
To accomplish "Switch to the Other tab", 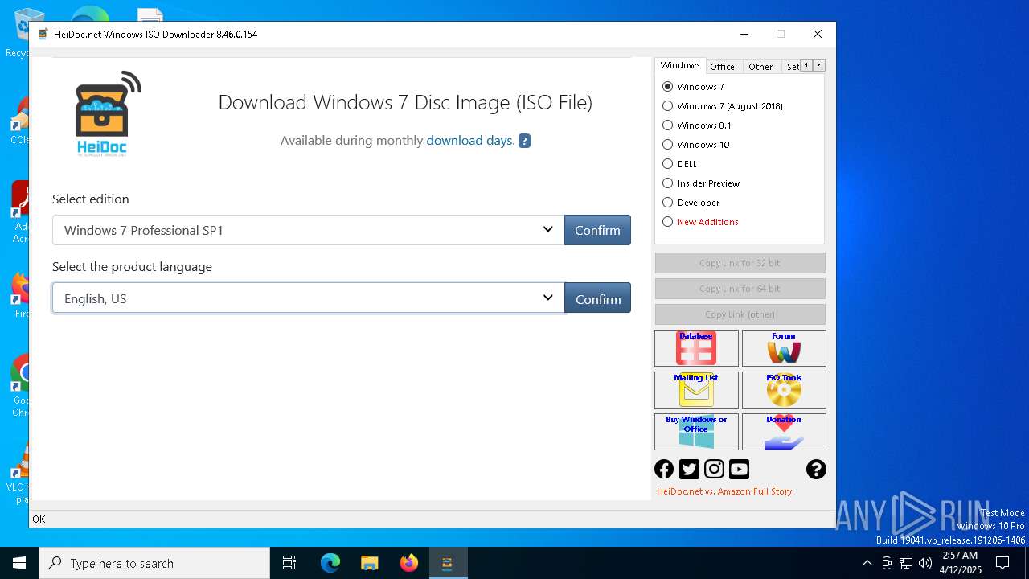I will click(760, 67).
